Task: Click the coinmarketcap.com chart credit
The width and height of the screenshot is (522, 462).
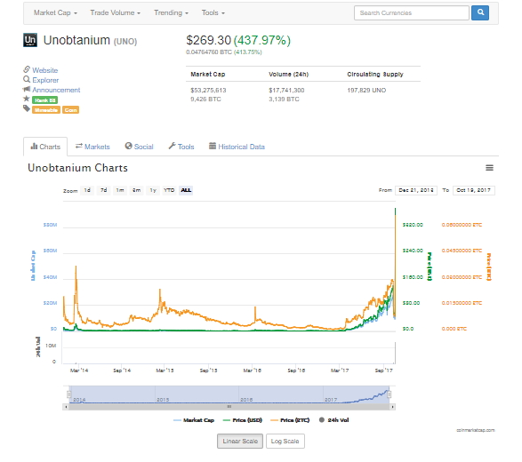Action: 476,430
